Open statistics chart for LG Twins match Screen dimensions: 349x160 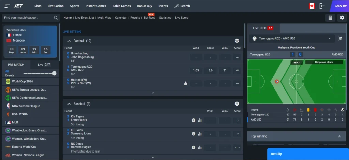point(200,134)
